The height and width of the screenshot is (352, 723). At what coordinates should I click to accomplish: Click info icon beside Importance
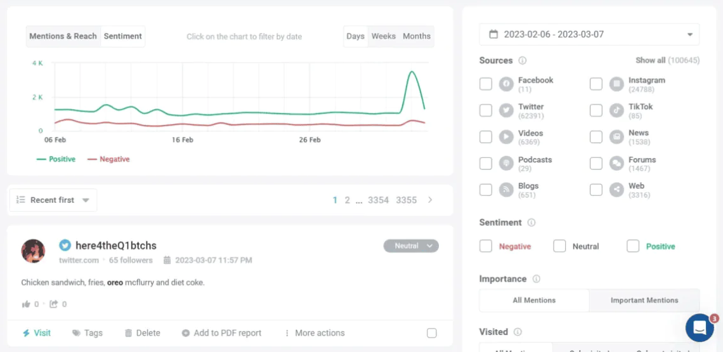(537, 279)
